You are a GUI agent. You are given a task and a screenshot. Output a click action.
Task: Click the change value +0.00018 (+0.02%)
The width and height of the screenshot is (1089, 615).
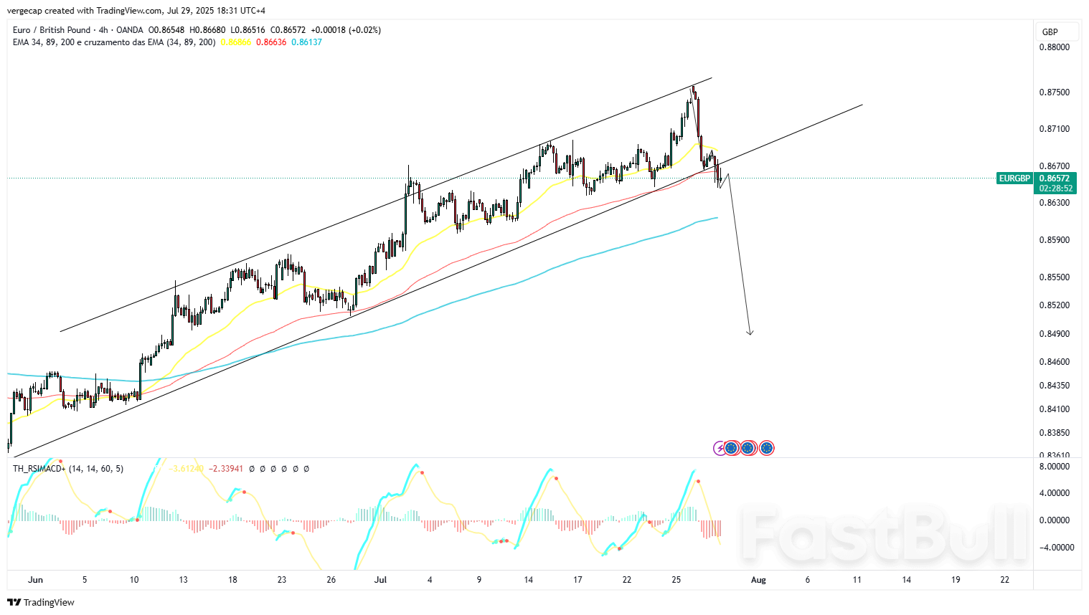pos(346,30)
